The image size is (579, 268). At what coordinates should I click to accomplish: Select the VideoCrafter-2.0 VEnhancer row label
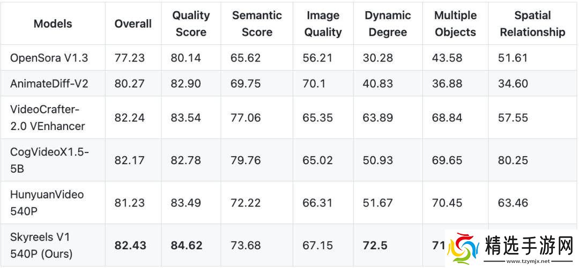tap(48, 118)
